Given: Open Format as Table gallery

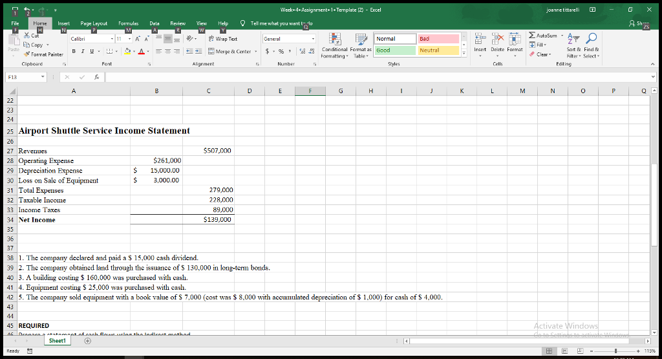Looking at the screenshot, I should 361,46.
